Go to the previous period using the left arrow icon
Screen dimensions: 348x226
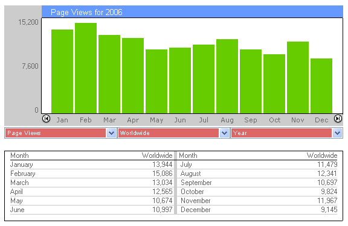point(46,119)
